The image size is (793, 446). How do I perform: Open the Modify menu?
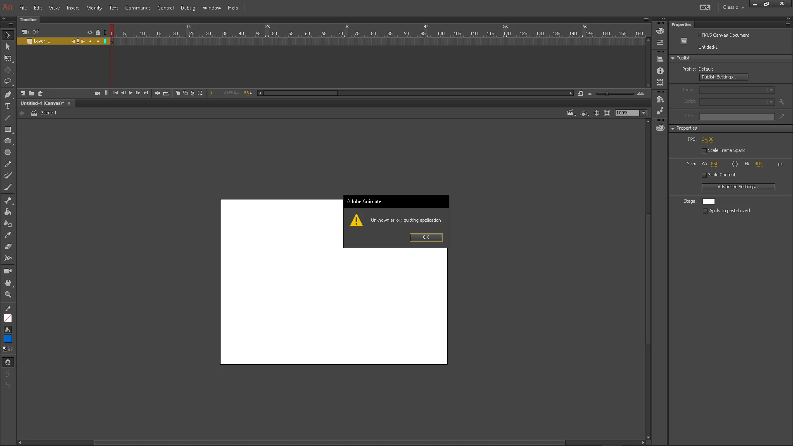(x=94, y=8)
